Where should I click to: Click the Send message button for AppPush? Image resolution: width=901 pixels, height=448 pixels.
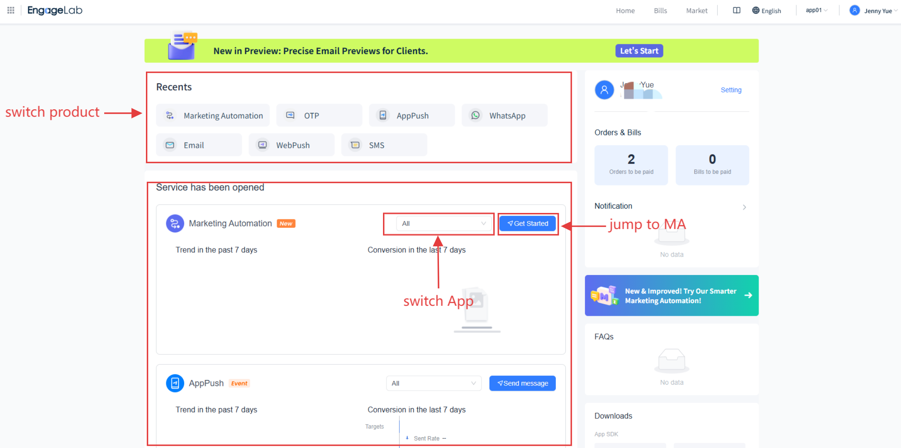point(522,383)
